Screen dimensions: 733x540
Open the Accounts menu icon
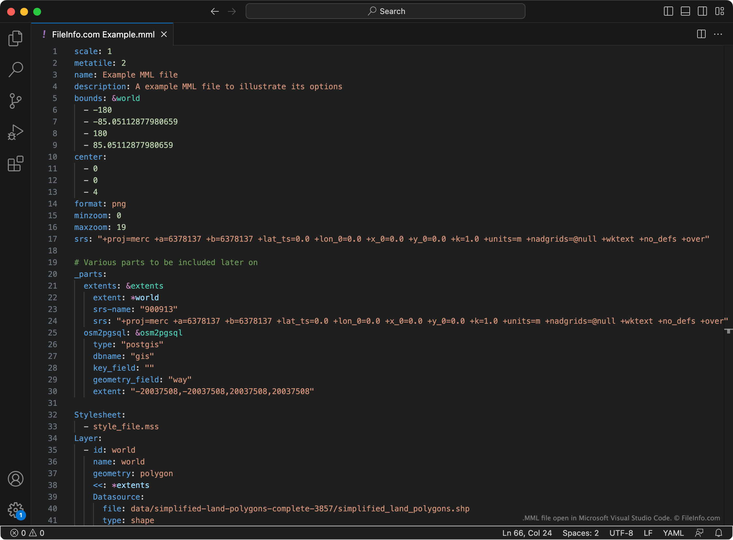click(x=15, y=479)
